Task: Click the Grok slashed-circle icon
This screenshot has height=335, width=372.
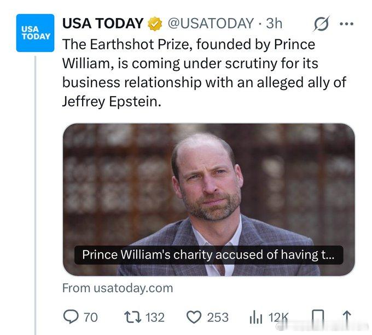Action: [320, 24]
